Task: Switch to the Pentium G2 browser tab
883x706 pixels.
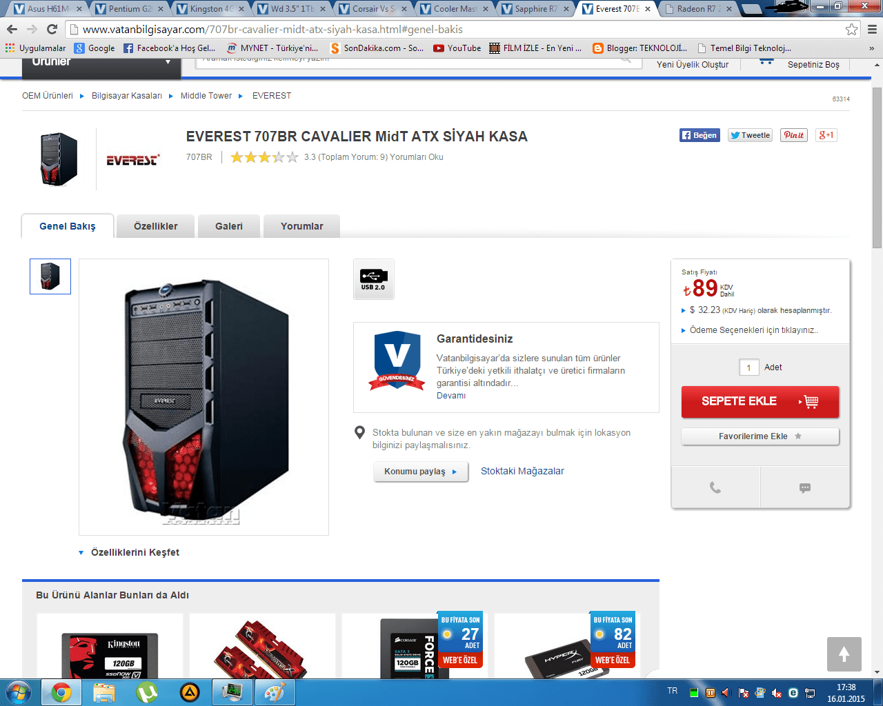Action: [130, 9]
